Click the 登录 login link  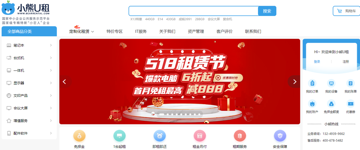pos(317,62)
